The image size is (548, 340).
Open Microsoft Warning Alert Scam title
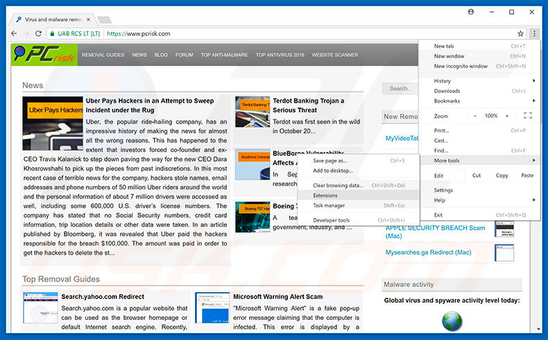[x=278, y=297]
